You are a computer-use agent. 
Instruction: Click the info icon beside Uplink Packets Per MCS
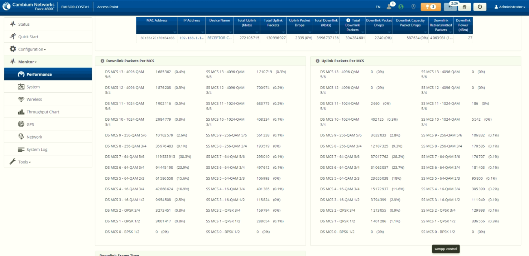click(318, 61)
